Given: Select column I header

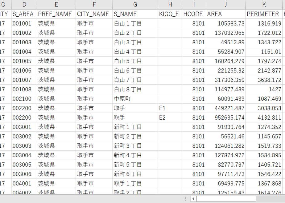Looking at the screenshot, I should [x=194, y=5].
